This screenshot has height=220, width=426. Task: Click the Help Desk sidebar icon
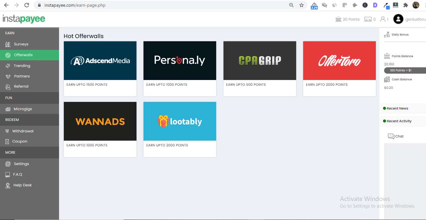pos(8,185)
